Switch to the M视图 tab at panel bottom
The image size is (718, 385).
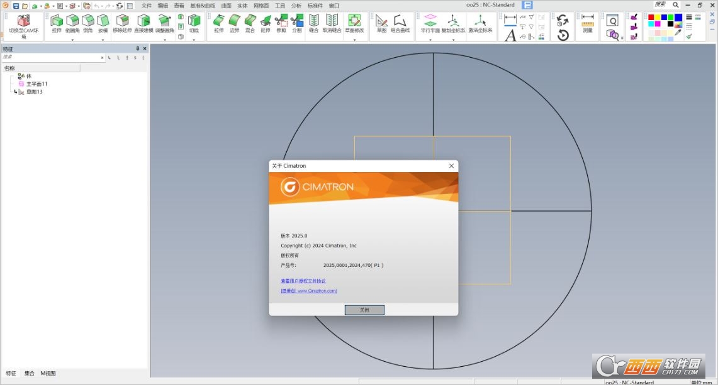[x=48, y=373]
